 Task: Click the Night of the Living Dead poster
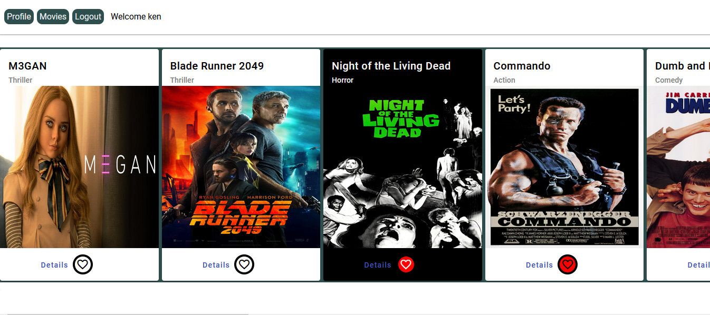click(x=402, y=166)
